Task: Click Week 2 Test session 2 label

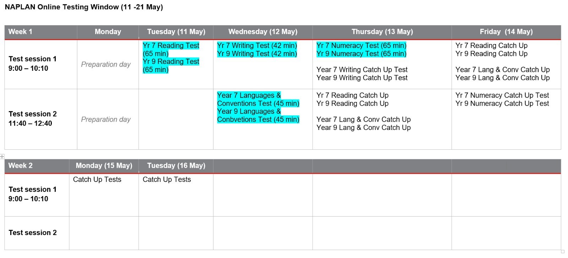Action: pos(32,233)
